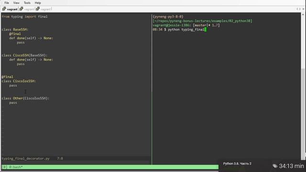306x172 pixels.
Task: Open the Help menu
Action: point(38,3)
